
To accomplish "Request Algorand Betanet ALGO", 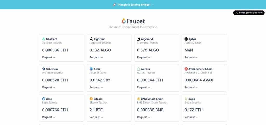I will 96,57.
